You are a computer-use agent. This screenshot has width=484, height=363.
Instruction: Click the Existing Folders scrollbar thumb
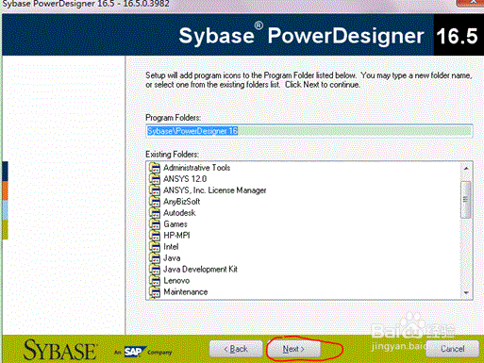(x=466, y=200)
